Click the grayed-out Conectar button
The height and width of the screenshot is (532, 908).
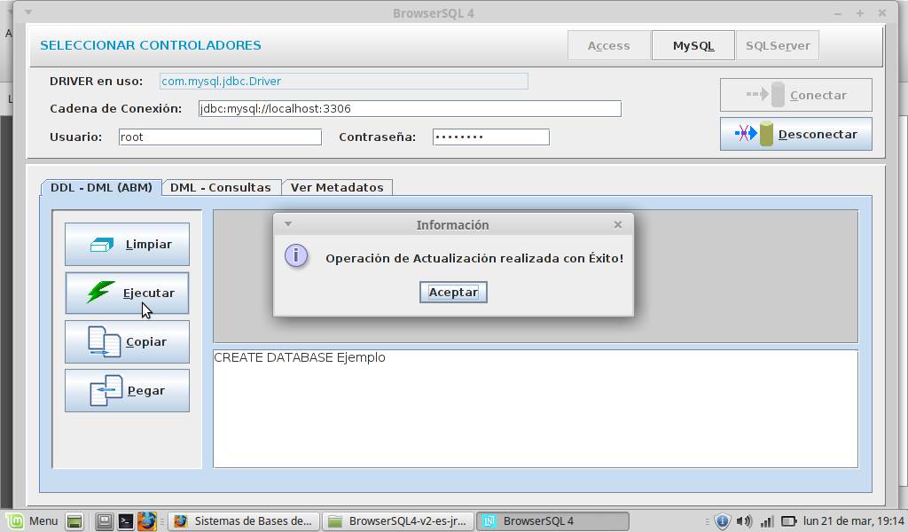click(795, 95)
